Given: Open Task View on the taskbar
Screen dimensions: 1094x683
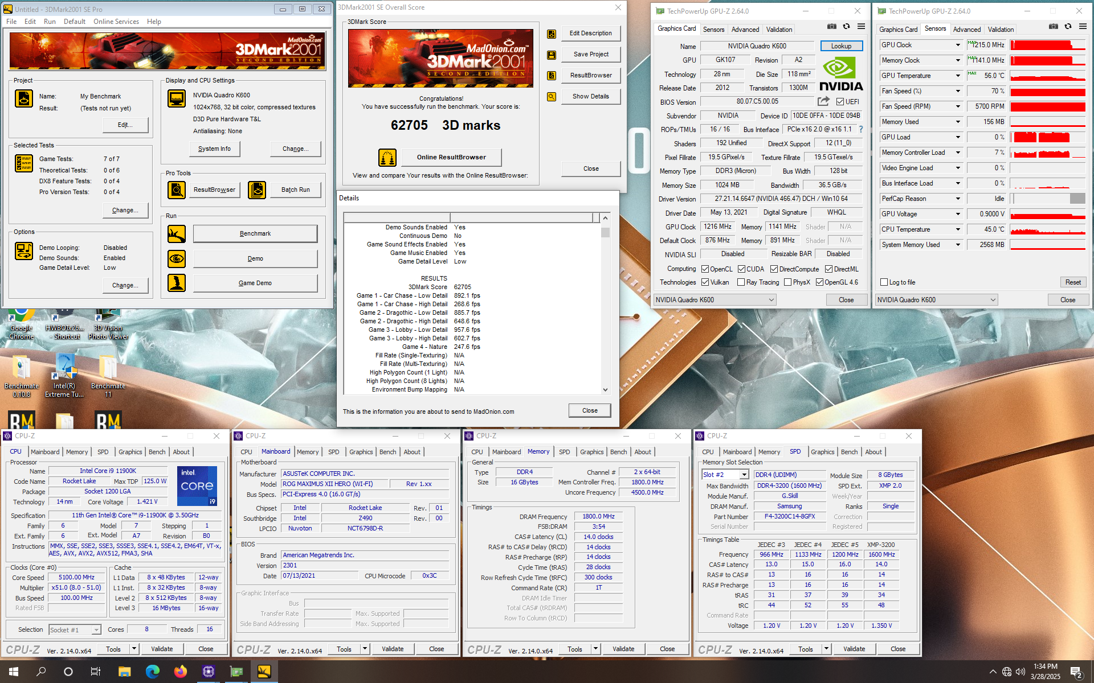Looking at the screenshot, I should click(x=96, y=672).
